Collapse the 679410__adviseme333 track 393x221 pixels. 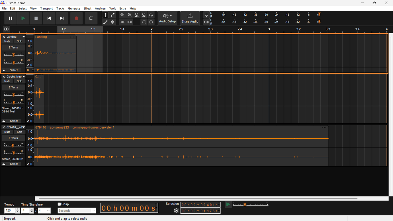3,163
